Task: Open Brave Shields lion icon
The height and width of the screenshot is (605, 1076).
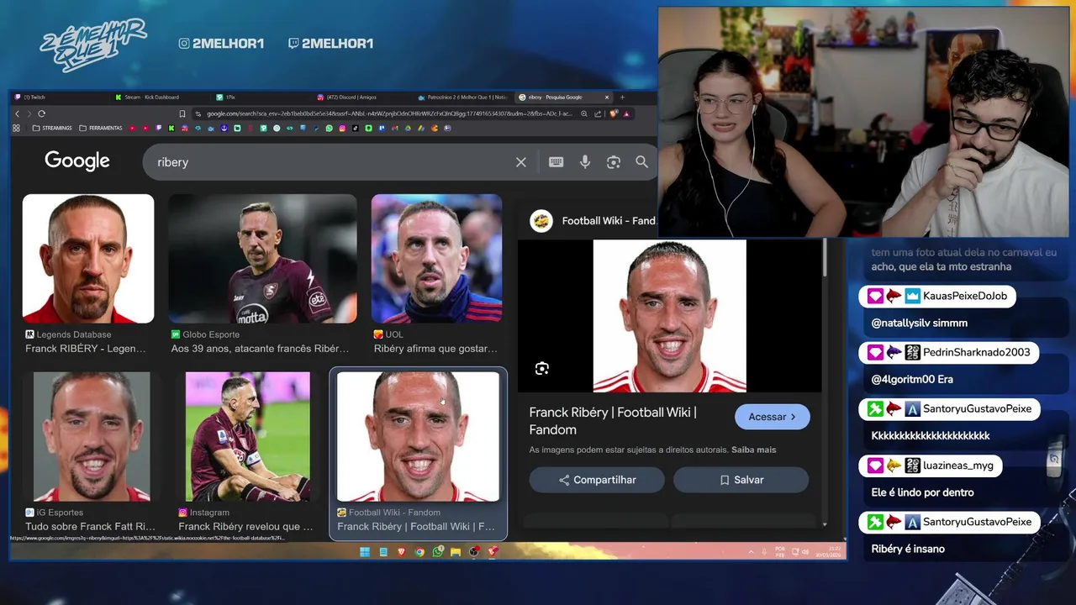Action: (614, 113)
